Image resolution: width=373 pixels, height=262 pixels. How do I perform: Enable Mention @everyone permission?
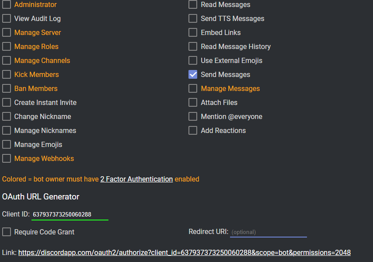tap(193, 117)
